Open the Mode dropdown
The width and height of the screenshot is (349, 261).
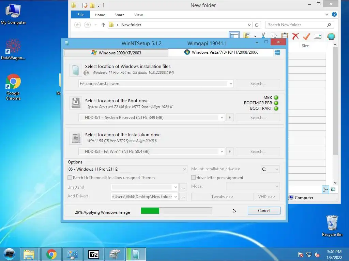coord(277,186)
